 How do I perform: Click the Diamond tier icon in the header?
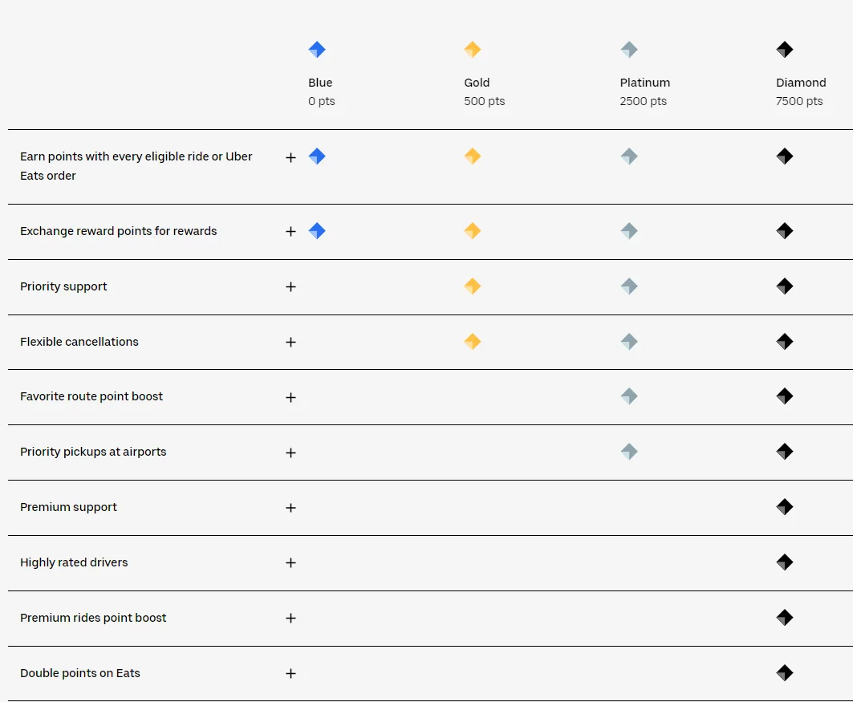click(x=785, y=49)
